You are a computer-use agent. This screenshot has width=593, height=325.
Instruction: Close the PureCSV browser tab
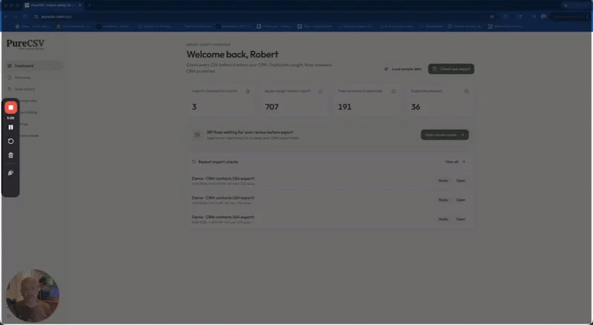tap(80, 5)
